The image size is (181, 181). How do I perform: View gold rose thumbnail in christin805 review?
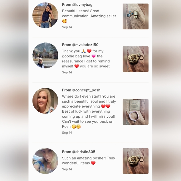tap(135, 161)
